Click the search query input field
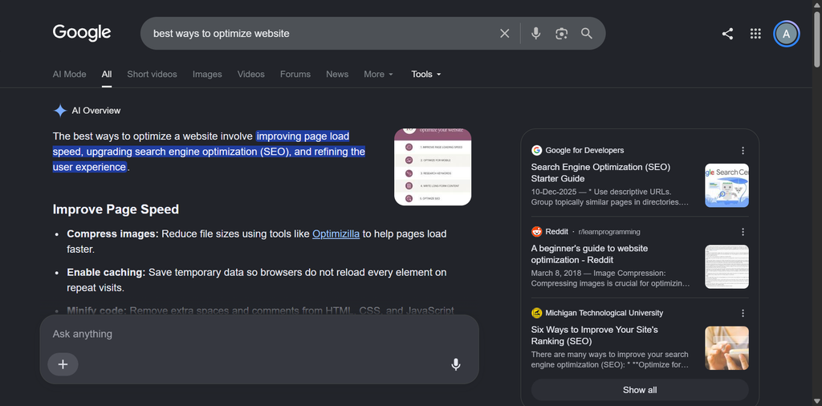The height and width of the screenshot is (406, 822). pos(319,34)
